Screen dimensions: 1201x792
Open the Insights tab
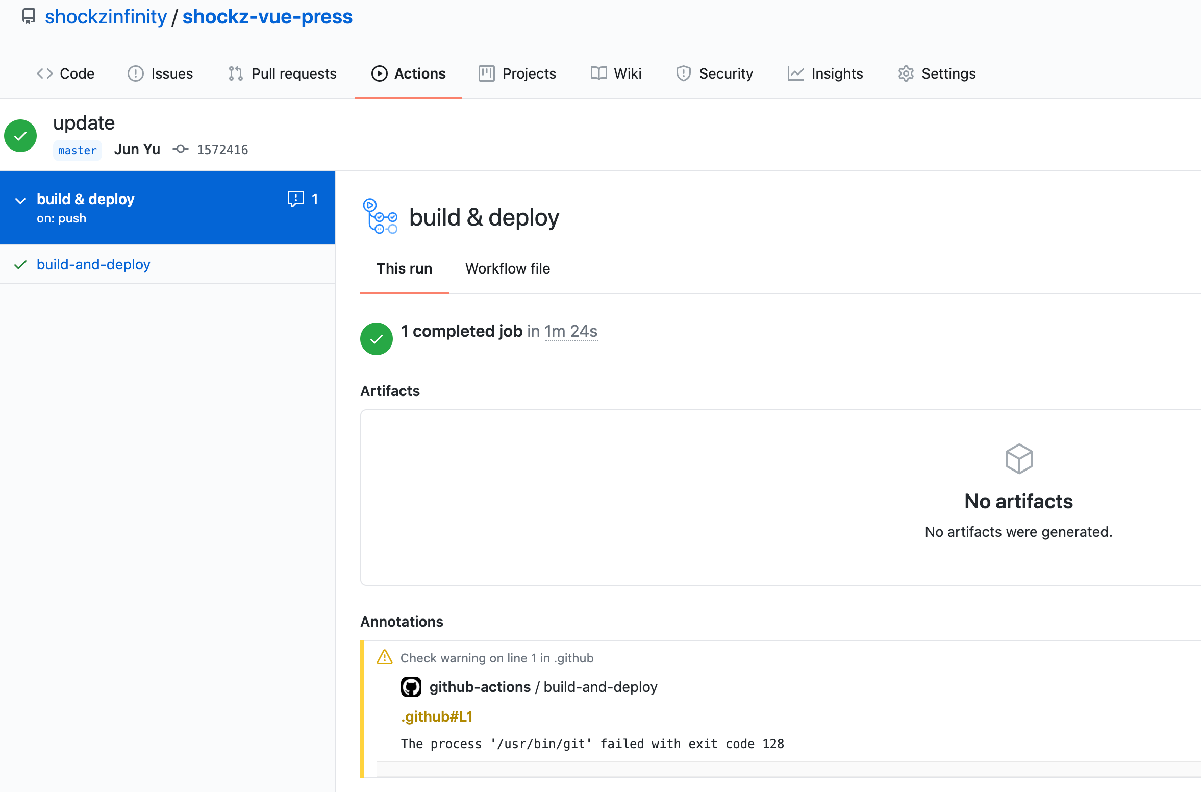point(825,73)
